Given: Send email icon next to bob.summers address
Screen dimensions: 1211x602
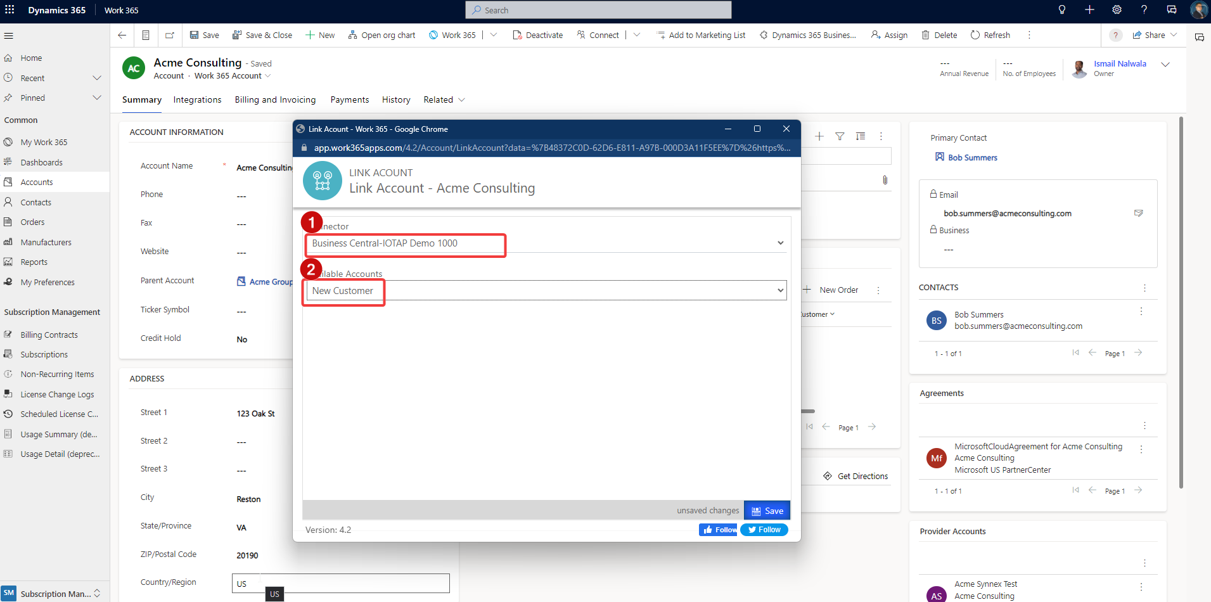Looking at the screenshot, I should 1138,214.
